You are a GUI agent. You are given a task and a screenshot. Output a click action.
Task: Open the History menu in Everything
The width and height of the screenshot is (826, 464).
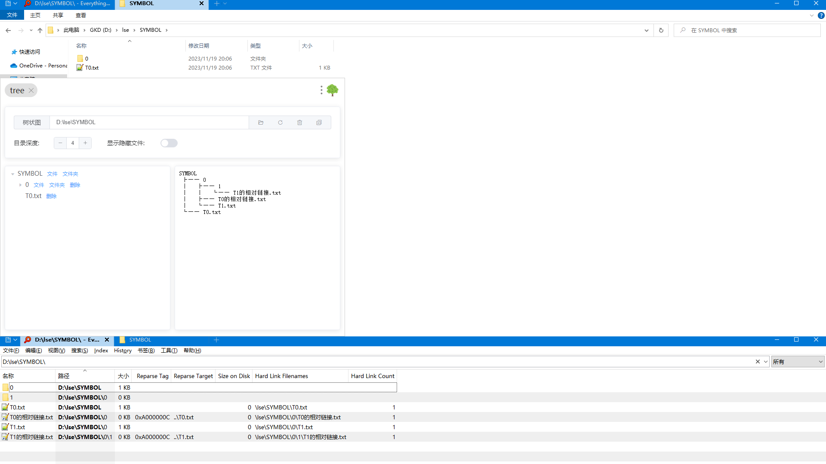pyautogui.click(x=123, y=351)
